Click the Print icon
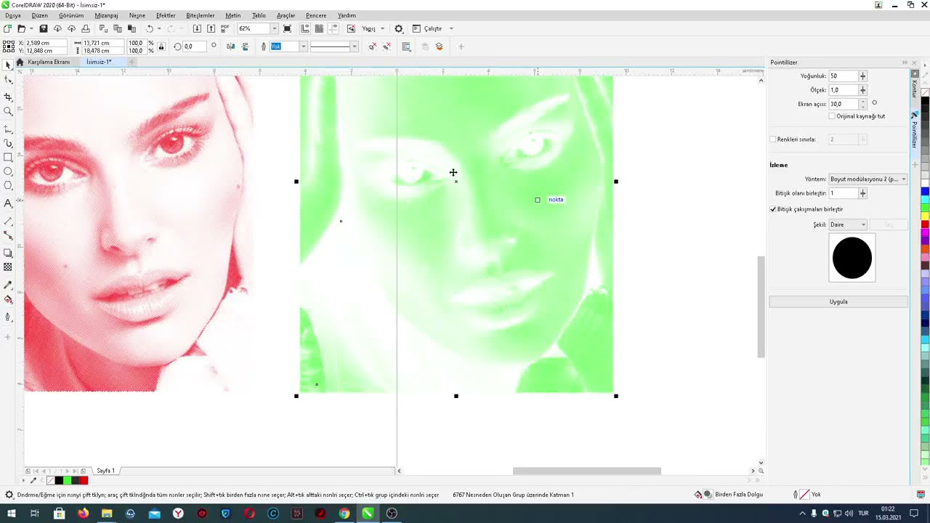930x523 pixels. point(86,28)
